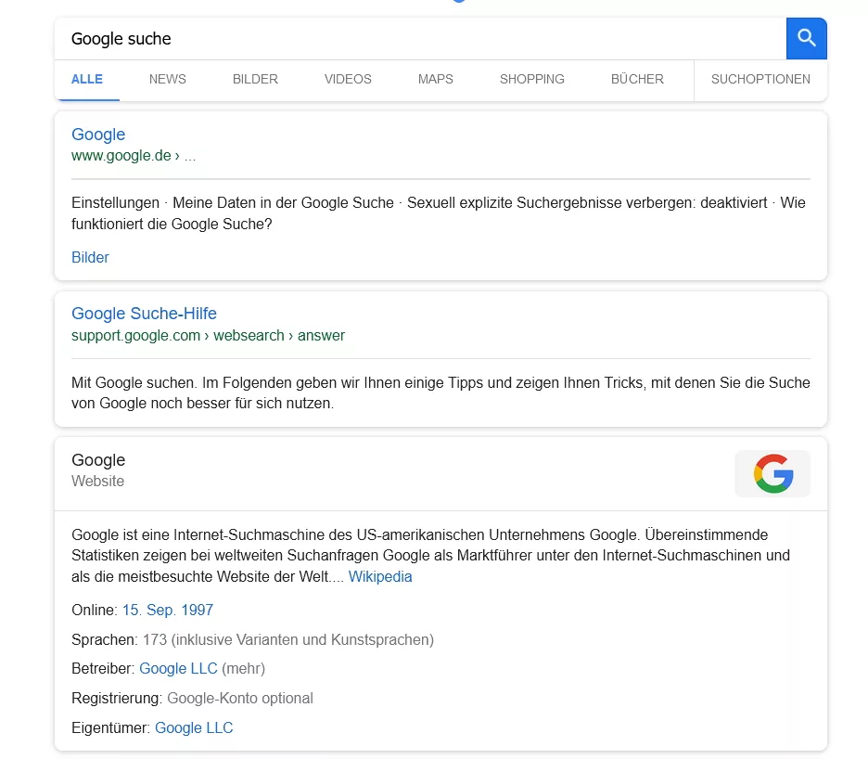The width and height of the screenshot is (868, 759).
Task: Click the Google G logo thumbnail
Action: coord(772,473)
